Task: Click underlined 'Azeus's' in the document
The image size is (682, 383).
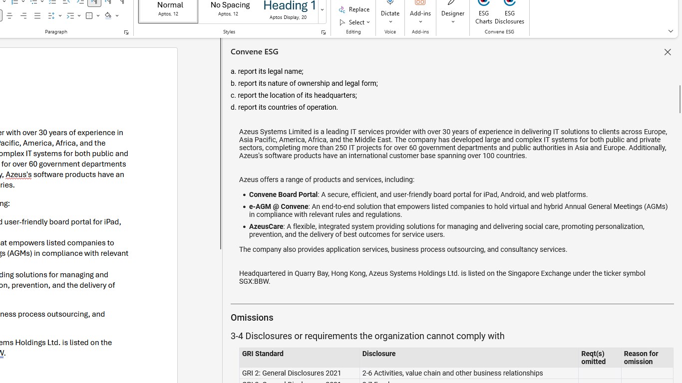Action: [x=18, y=175]
